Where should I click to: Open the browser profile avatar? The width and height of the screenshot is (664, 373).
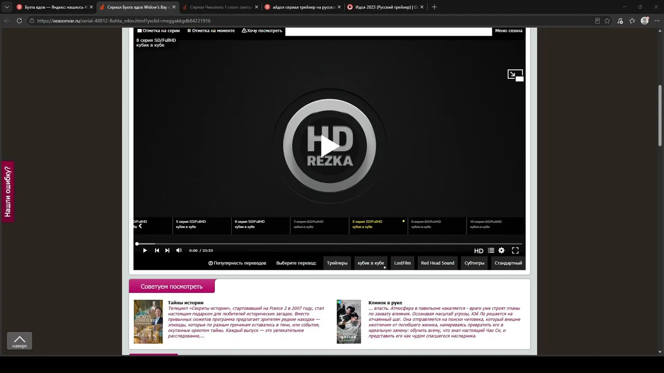click(x=645, y=21)
